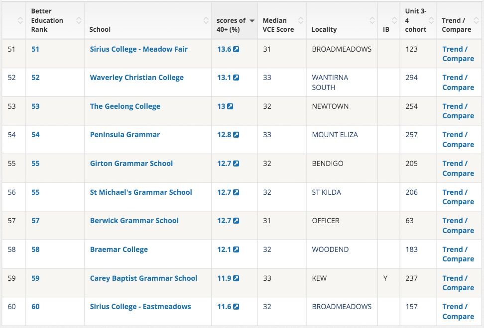The height and width of the screenshot is (328, 484).
Task: Click the external icon beside score 13
Action: 230,106
